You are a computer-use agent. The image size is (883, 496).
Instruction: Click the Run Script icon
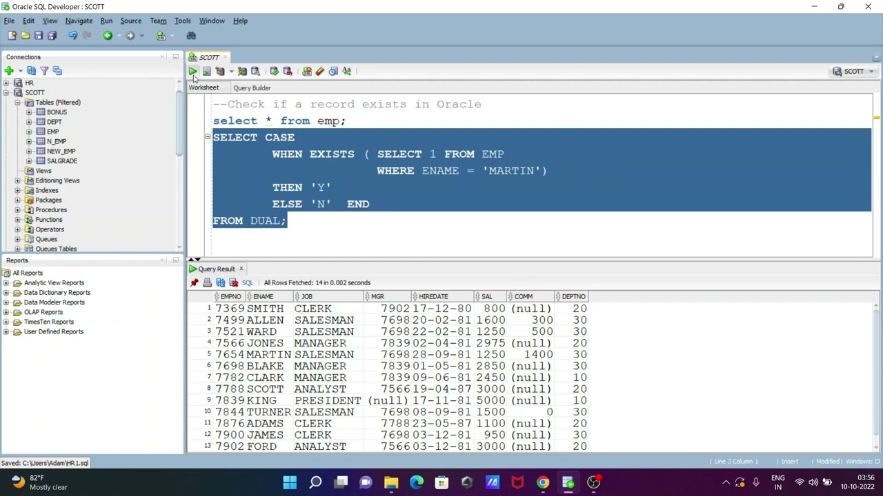206,71
